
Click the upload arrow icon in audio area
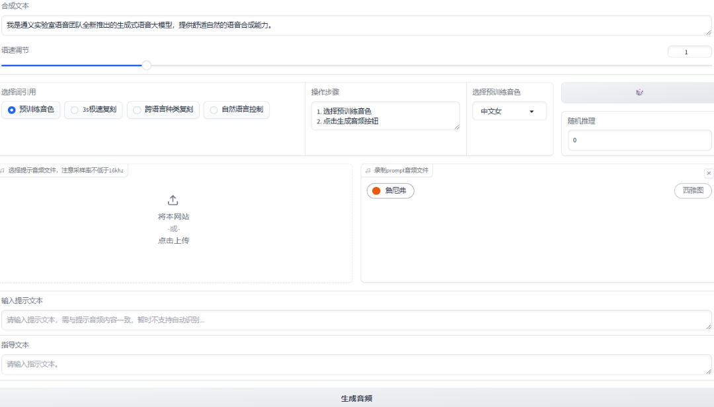point(173,199)
